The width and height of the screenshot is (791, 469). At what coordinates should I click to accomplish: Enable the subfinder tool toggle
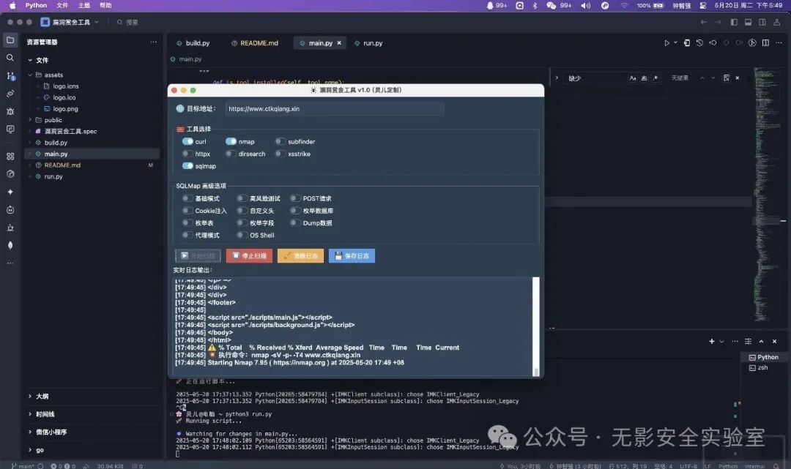[280, 141]
